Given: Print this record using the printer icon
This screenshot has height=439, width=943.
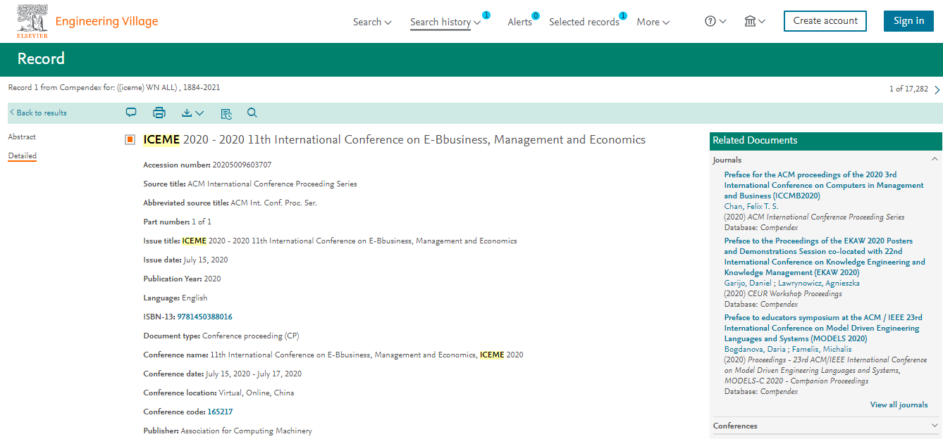Looking at the screenshot, I should pos(159,113).
